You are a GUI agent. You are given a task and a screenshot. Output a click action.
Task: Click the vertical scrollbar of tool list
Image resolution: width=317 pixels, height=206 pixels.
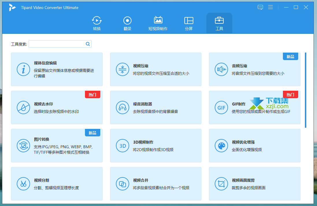tap(306, 90)
